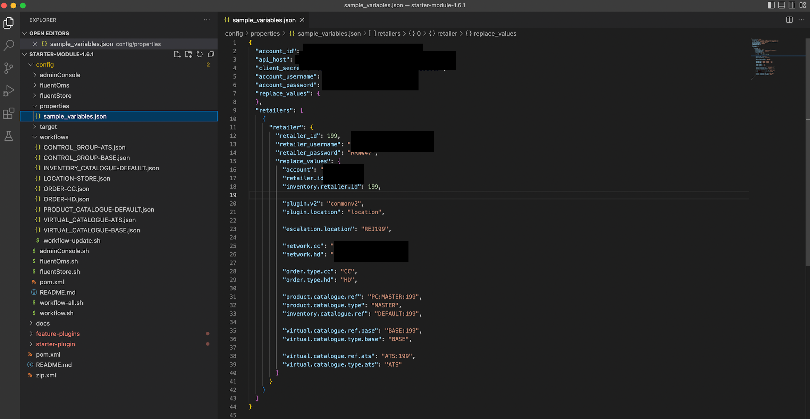This screenshot has height=419, width=810.
Task: Open the Source Control view
Action: click(x=9, y=68)
